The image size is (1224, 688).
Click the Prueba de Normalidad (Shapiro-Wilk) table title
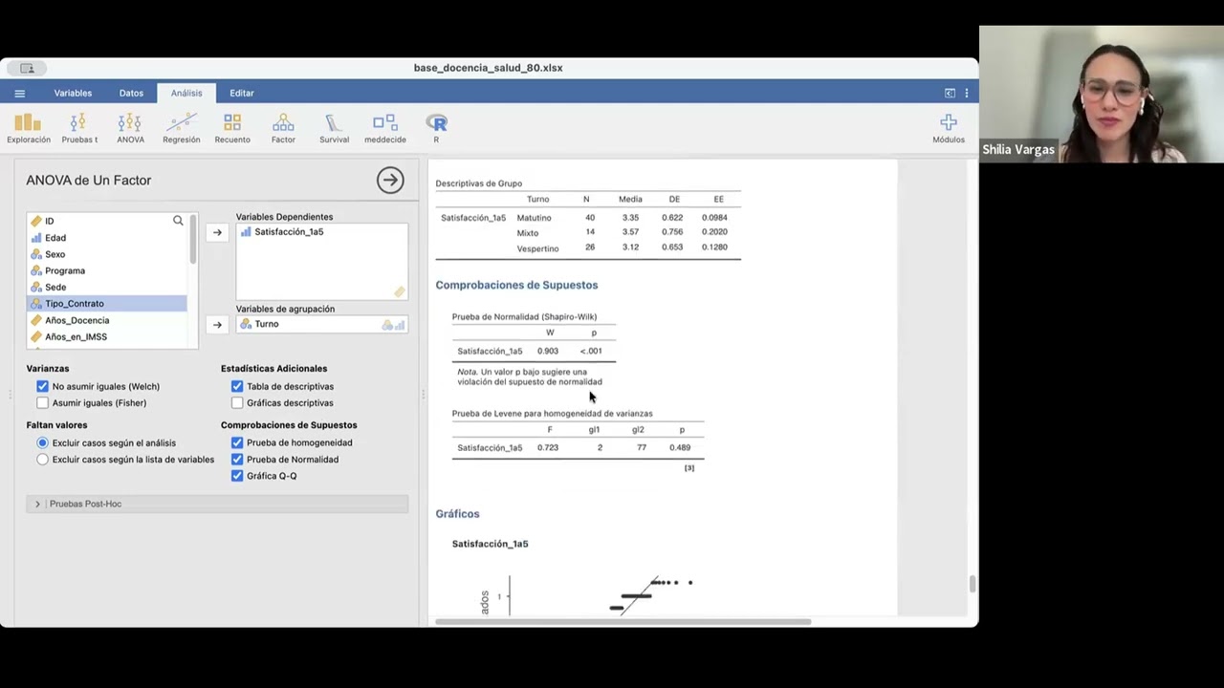click(x=524, y=316)
